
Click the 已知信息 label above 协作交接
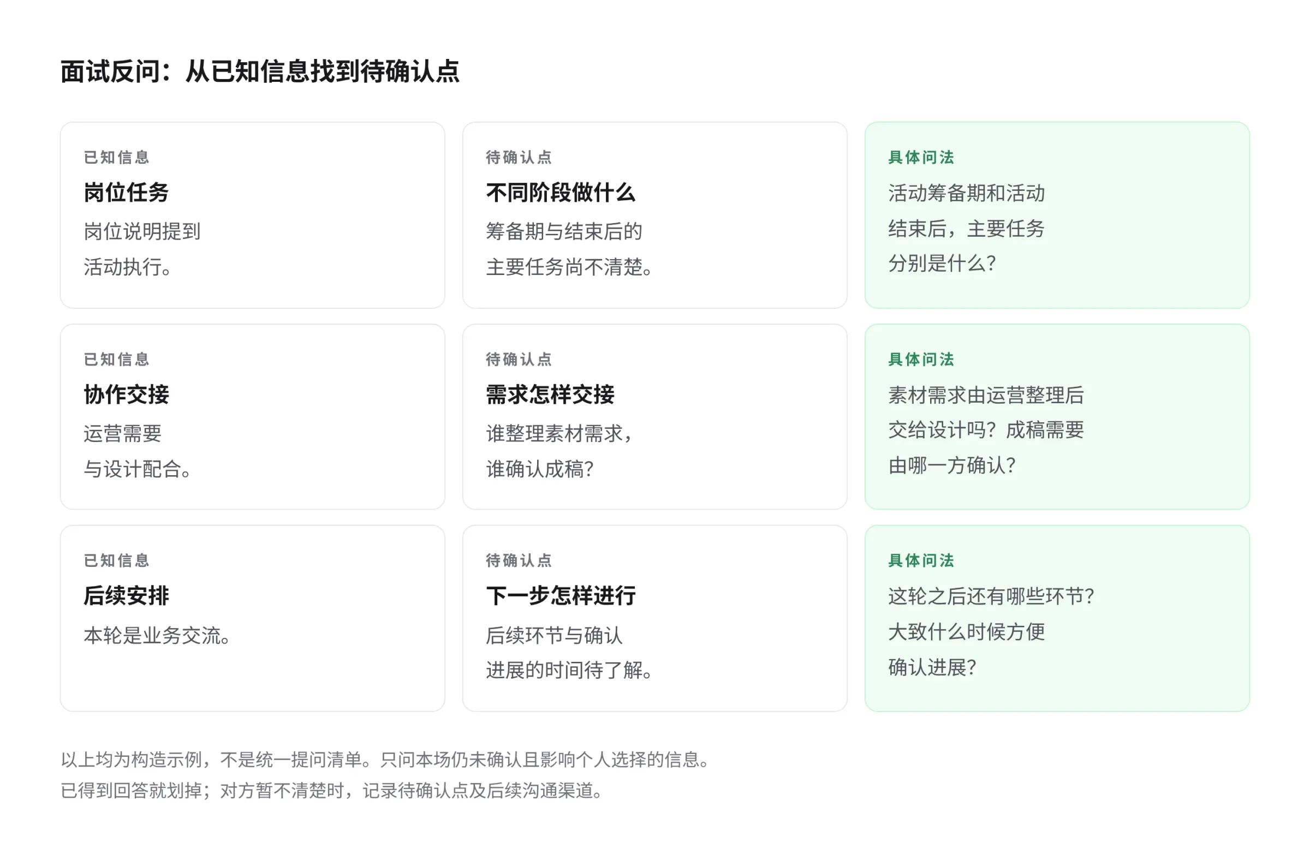coord(116,359)
